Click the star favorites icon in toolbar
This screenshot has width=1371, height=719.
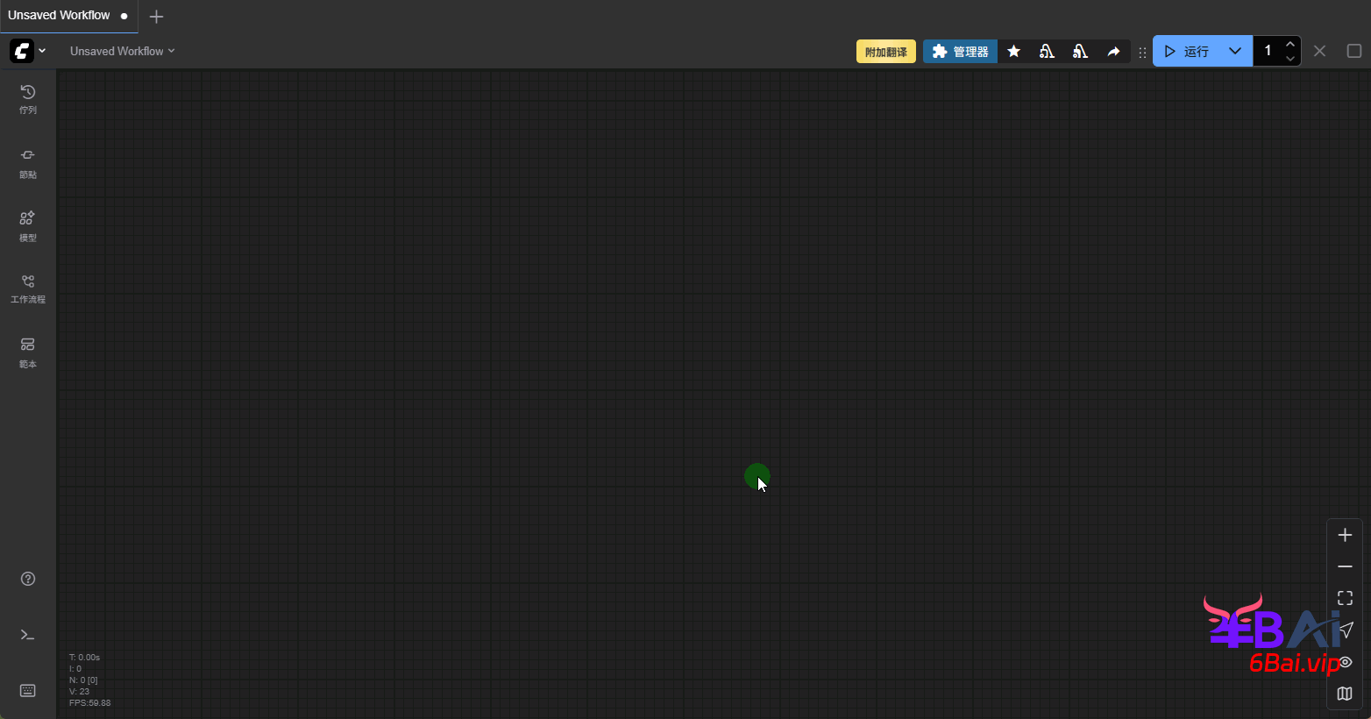coord(1013,52)
